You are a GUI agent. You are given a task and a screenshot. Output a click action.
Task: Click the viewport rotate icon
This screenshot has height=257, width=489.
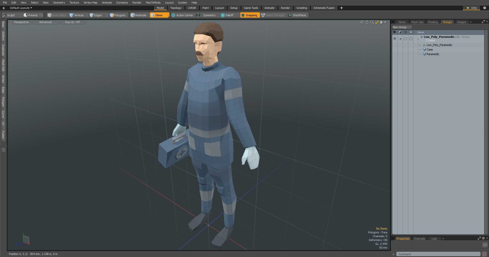(x=367, y=22)
